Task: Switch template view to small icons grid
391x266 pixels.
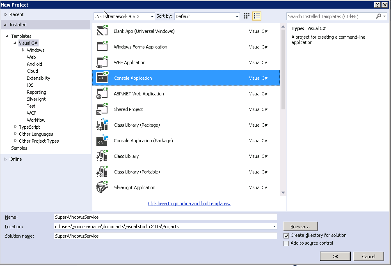Action: pos(246,16)
